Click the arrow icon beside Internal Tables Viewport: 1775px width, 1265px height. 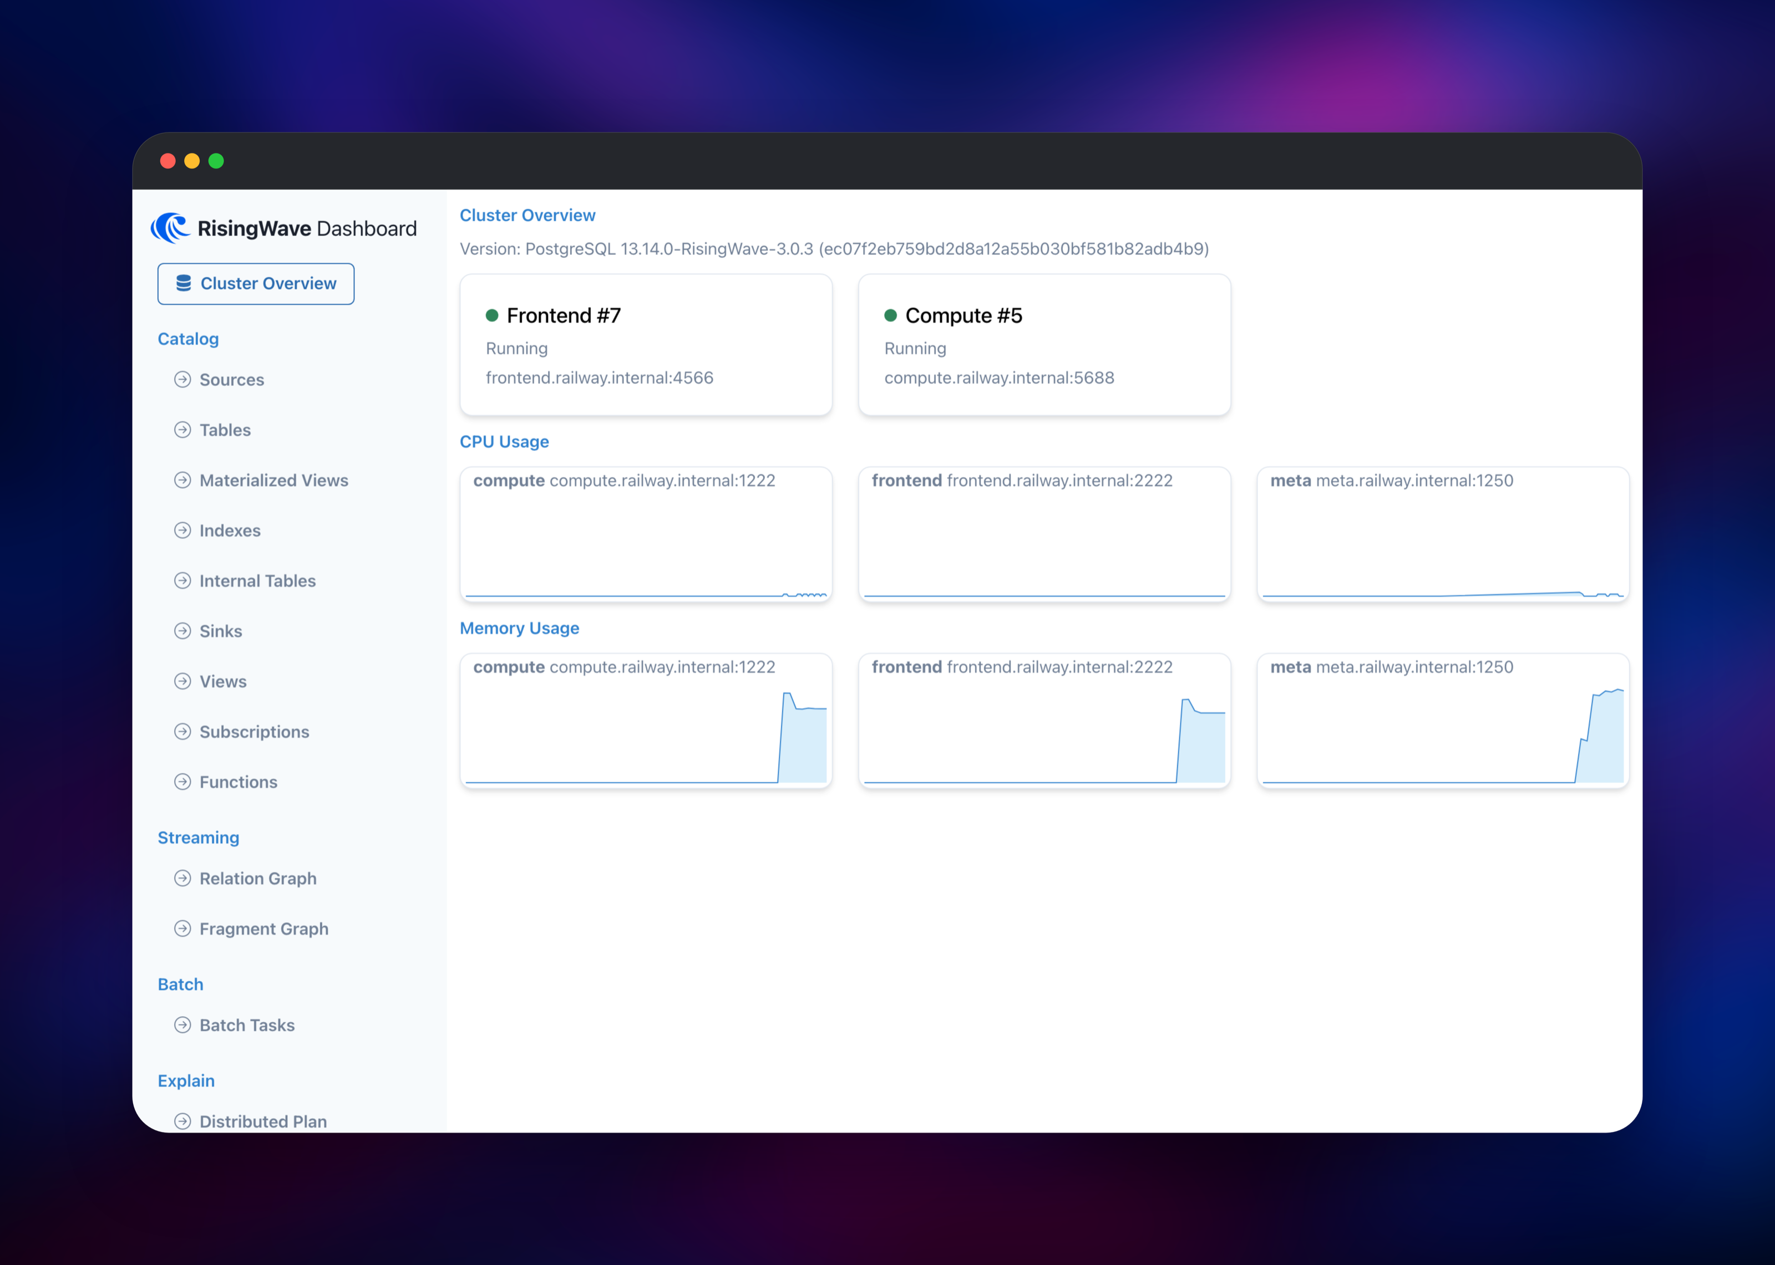pos(182,581)
